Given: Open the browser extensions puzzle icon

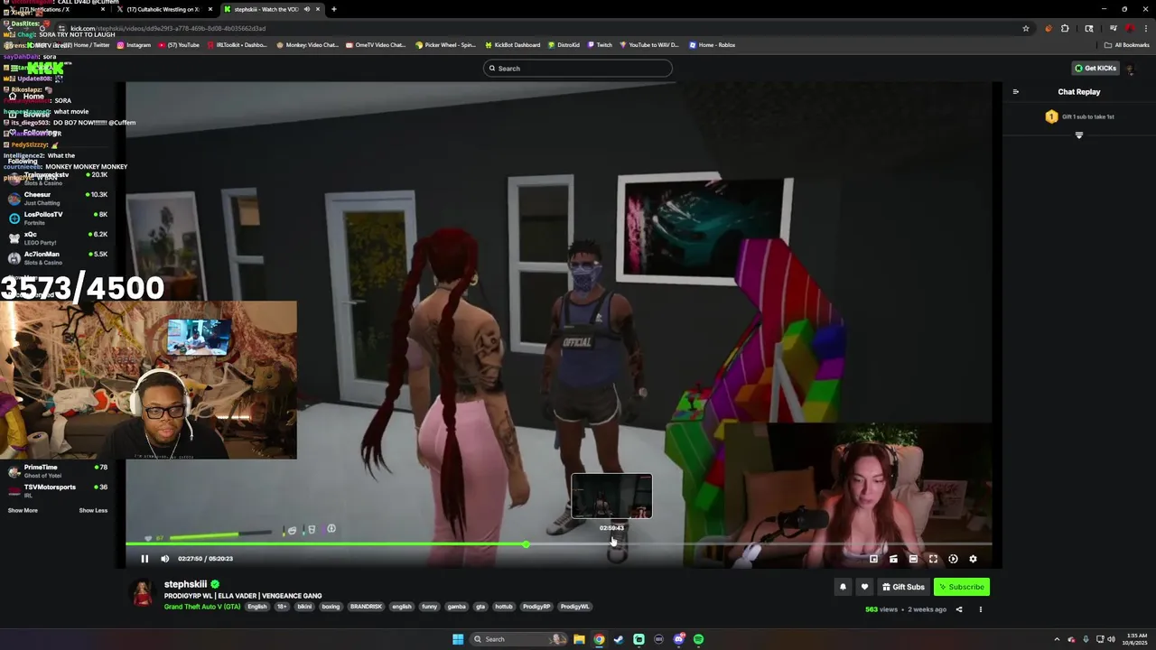Looking at the screenshot, I should coord(1065,28).
